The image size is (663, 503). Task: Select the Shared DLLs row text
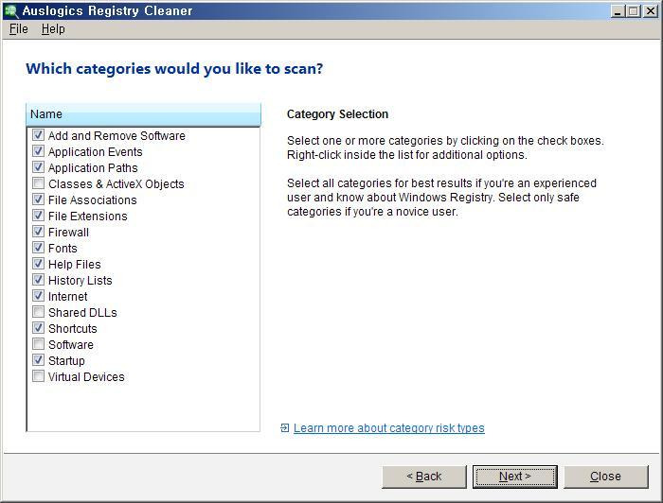(82, 313)
